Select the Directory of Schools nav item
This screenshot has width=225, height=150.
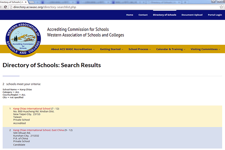[165, 15]
